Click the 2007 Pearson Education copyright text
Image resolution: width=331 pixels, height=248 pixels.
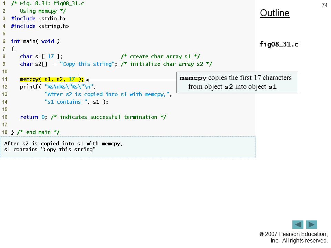293,237
